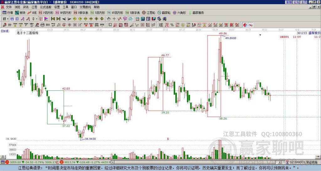Viewport: 321px width, 171px height.
Task: Click the red floppy save icon
Action: point(154,19)
